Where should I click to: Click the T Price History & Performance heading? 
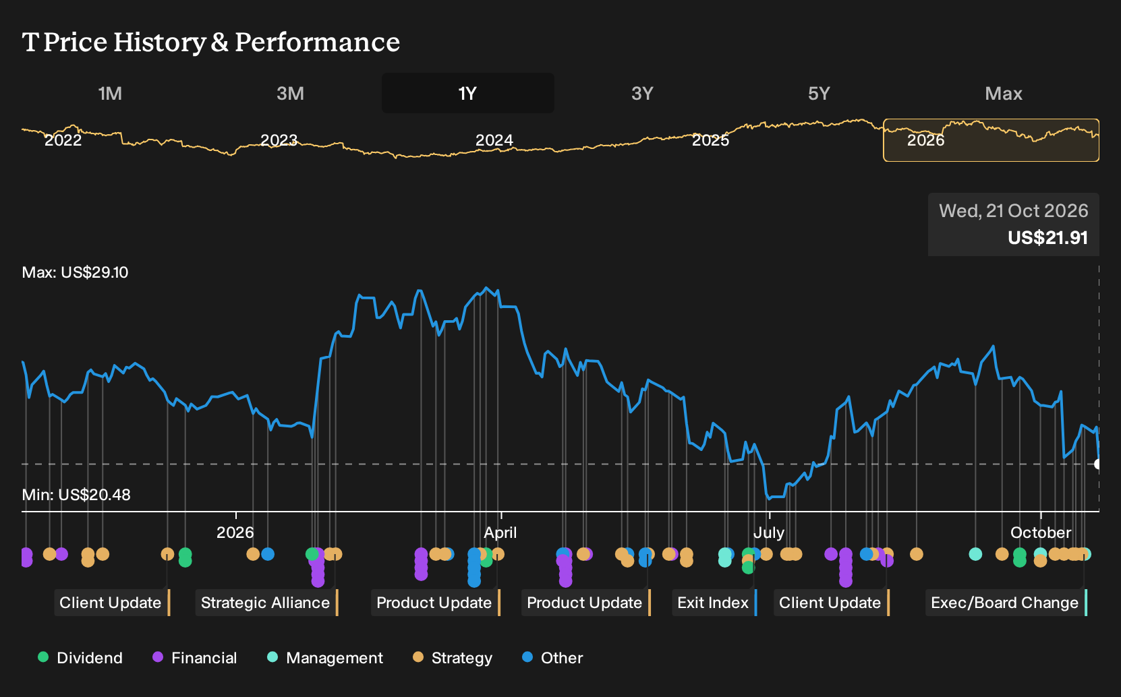(x=211, y=42)
